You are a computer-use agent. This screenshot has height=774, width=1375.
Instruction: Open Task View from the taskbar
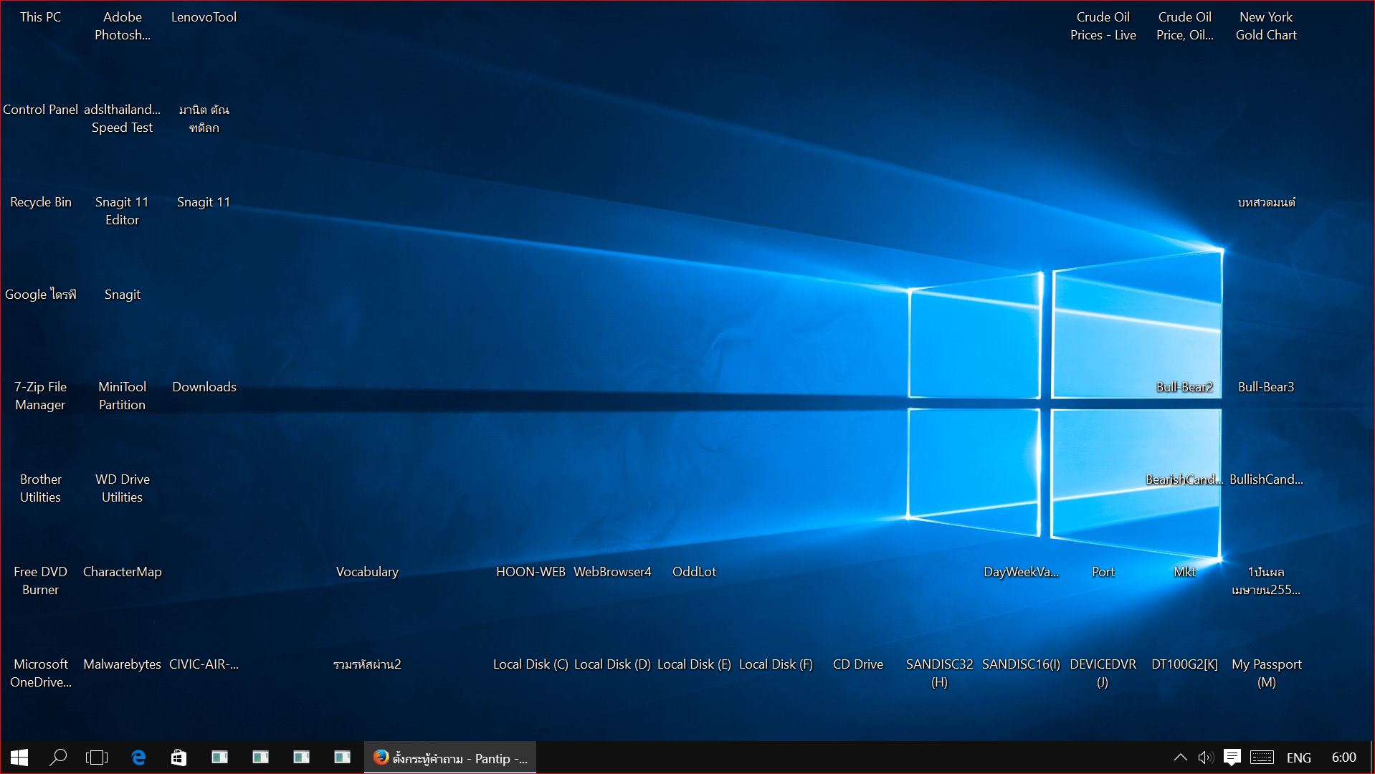[97, 758]
